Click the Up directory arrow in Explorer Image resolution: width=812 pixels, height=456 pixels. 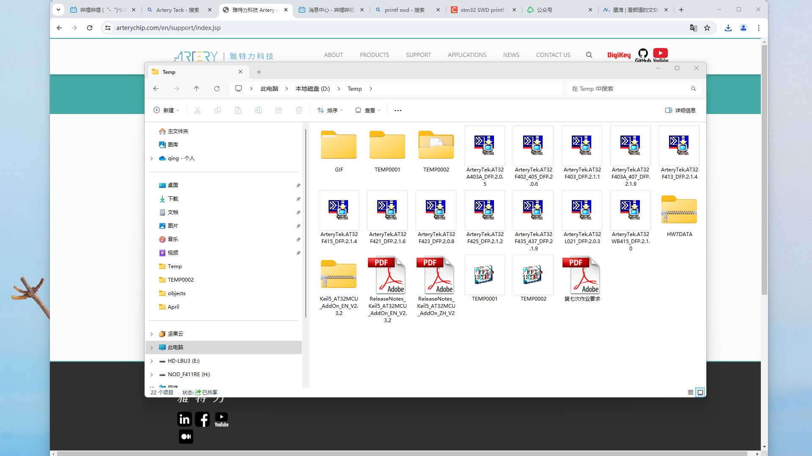[196, 89]
